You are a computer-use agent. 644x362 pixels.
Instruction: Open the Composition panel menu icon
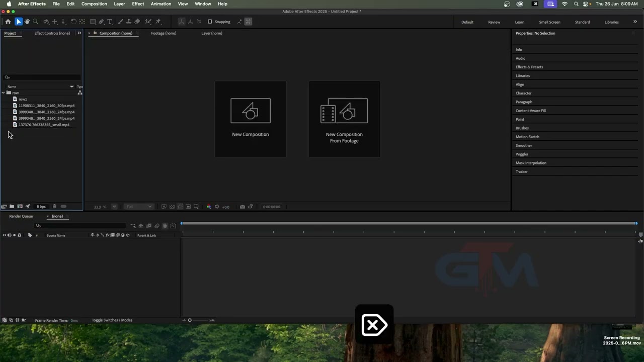(x=137, y=33)
